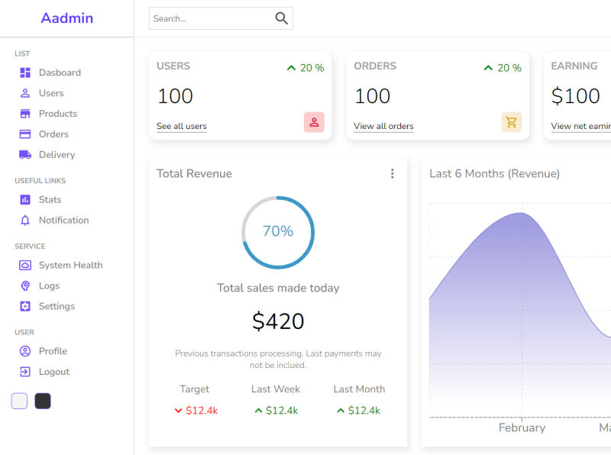Open the Stats section
This screenshot has height=455, width=611.
tap(50, 200)
